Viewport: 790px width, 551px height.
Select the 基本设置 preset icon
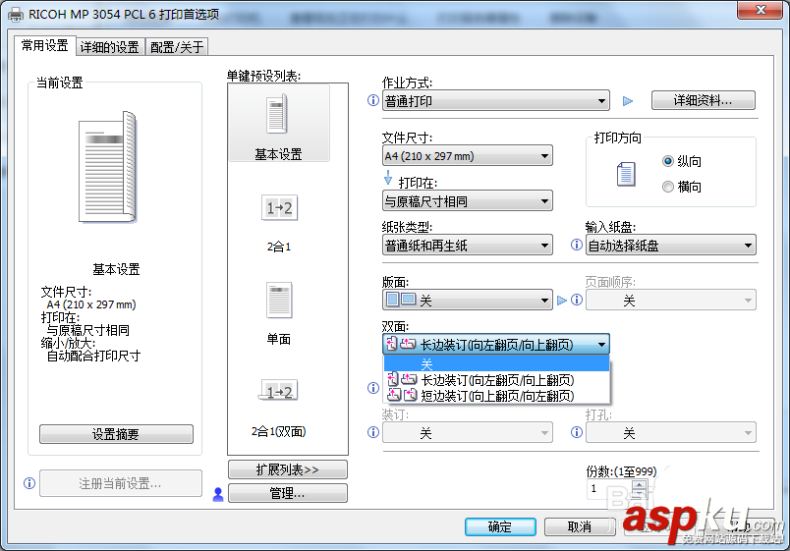click(277, 114)
